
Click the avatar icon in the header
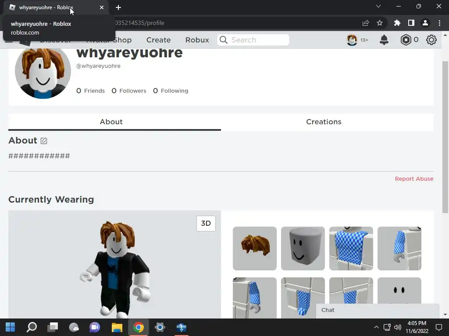click(x=352, y=40)
